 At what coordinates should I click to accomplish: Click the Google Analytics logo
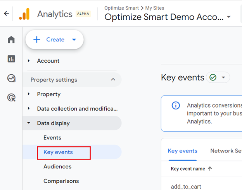pyautogui.click(x=24, y=14)
